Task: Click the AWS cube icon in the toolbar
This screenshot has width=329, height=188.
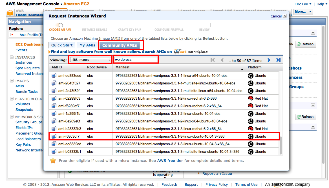Action: (10, 13)
